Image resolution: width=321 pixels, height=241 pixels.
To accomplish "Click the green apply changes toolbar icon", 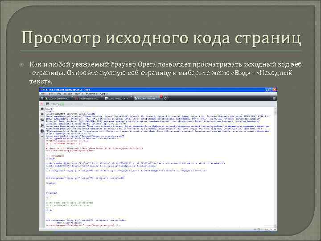I will [62, 104].
